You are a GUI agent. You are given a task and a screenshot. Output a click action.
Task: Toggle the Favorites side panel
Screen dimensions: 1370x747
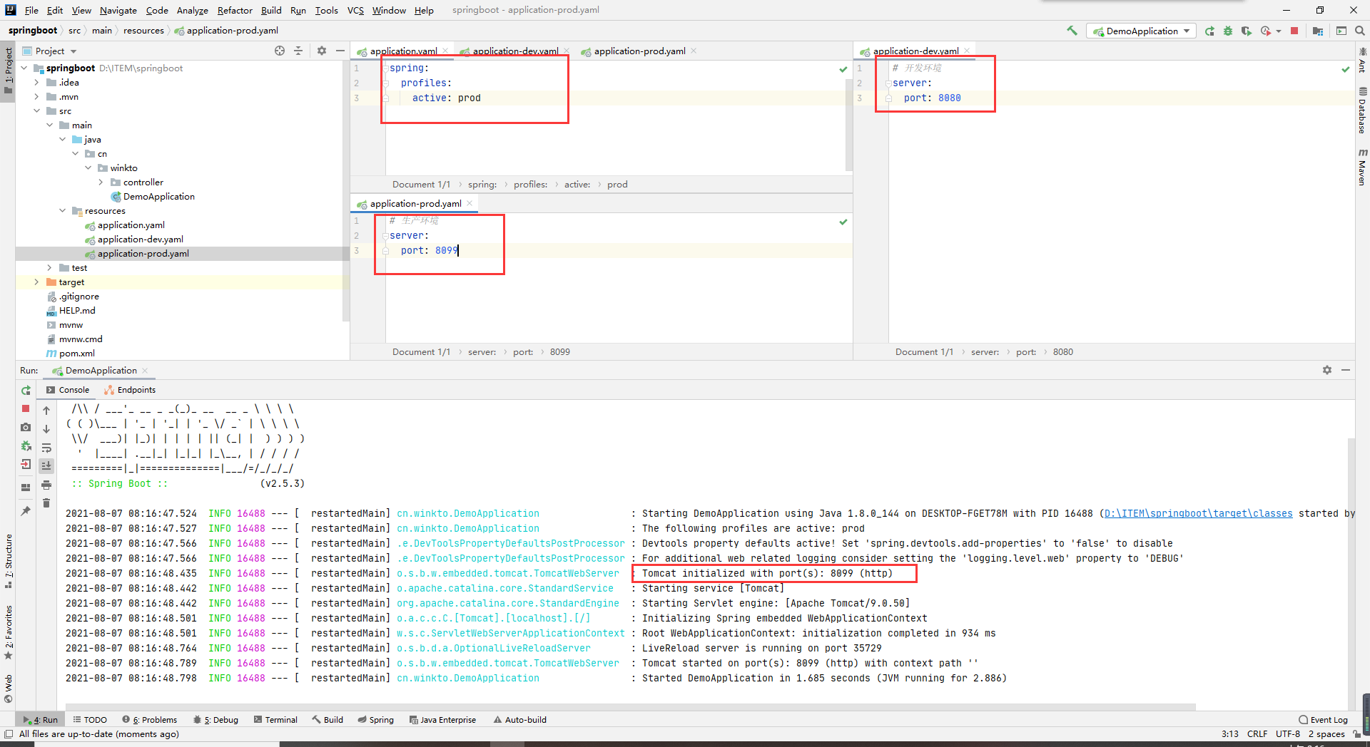click(8, 632)
